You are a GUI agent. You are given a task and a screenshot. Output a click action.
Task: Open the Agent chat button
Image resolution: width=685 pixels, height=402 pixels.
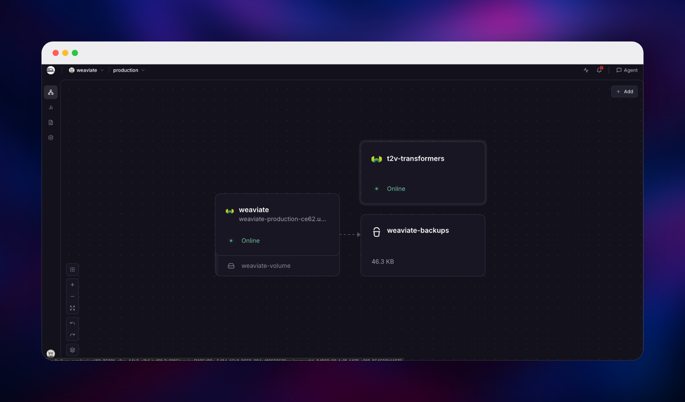(627, 70)
